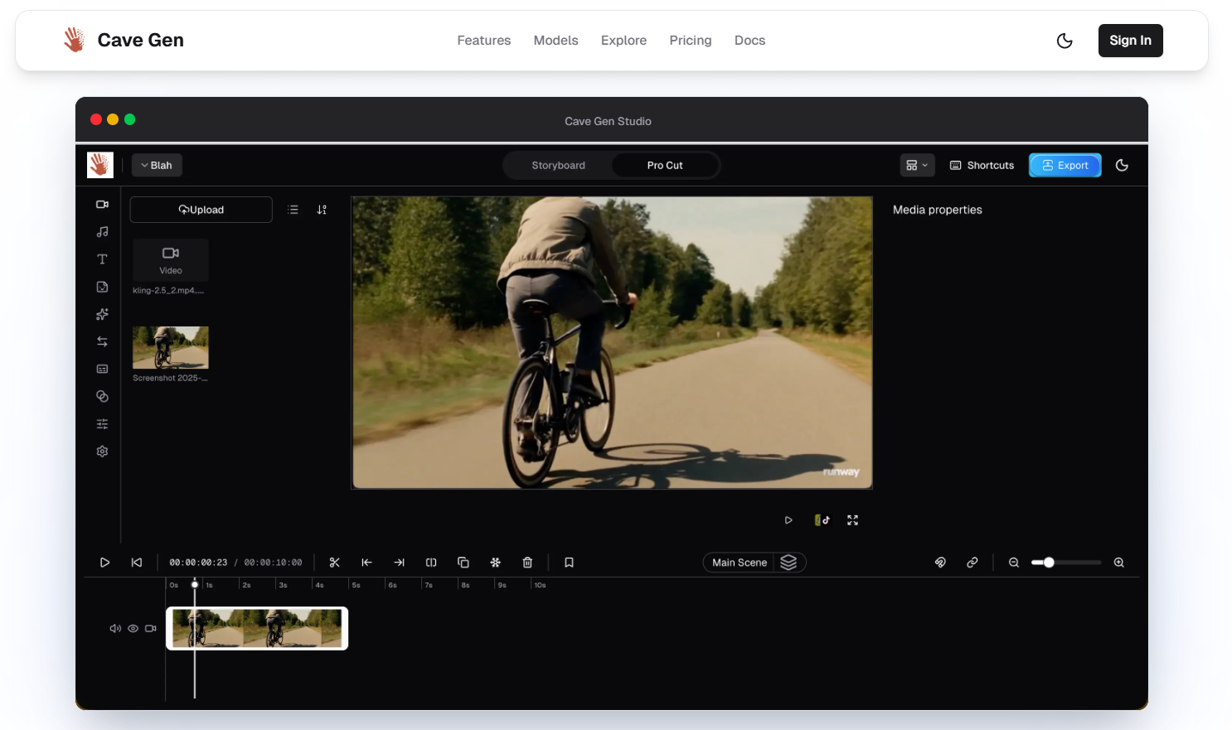Image resolution: width=1232 pixels, height=730 pixels.
Task: Toggle track visibility eye icon
Action: [133, 629]
